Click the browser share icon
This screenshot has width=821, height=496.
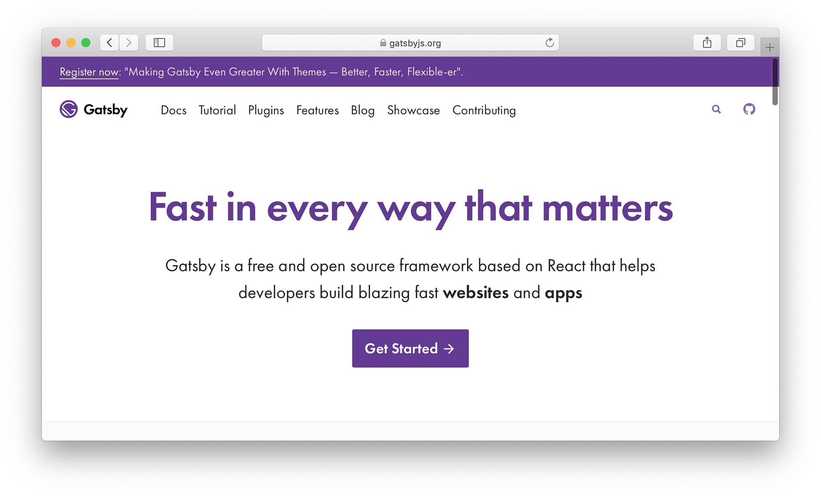(x=707, y=41)
